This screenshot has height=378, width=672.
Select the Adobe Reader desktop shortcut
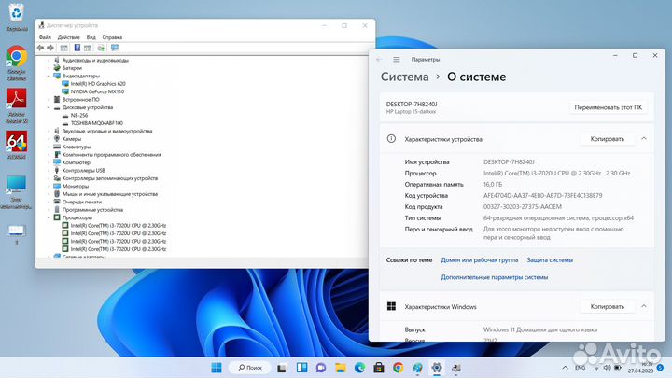pos(16,105)
